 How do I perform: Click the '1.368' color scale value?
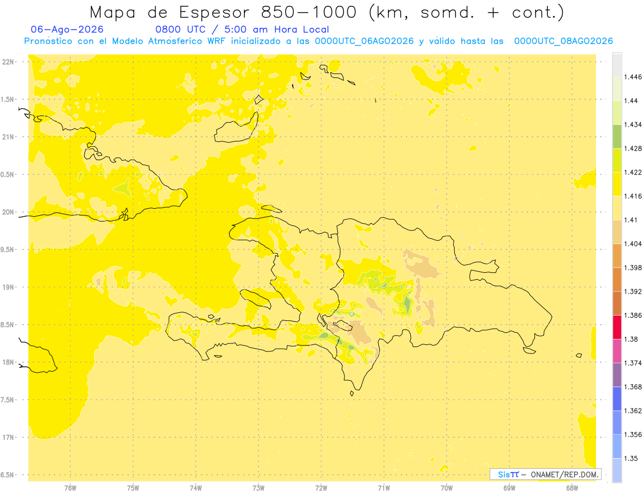coord(632,387)
